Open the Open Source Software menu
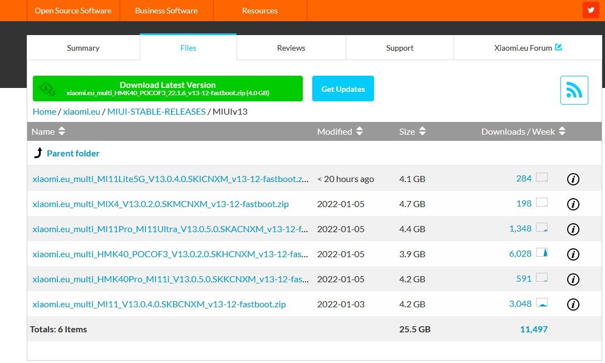This screenshot has height=363, width=605. pyautogui.click(x=73, y=11)
